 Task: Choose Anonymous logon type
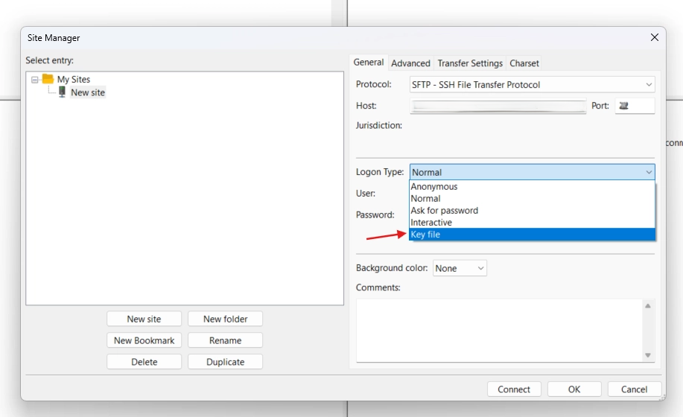click(532, 186)
